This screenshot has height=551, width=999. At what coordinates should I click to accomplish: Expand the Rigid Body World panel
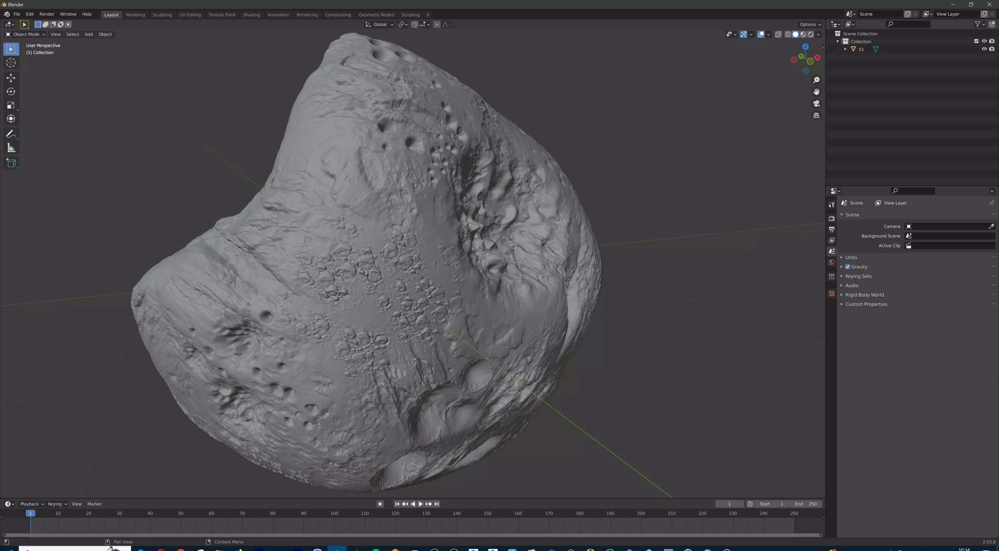[864, 295]
